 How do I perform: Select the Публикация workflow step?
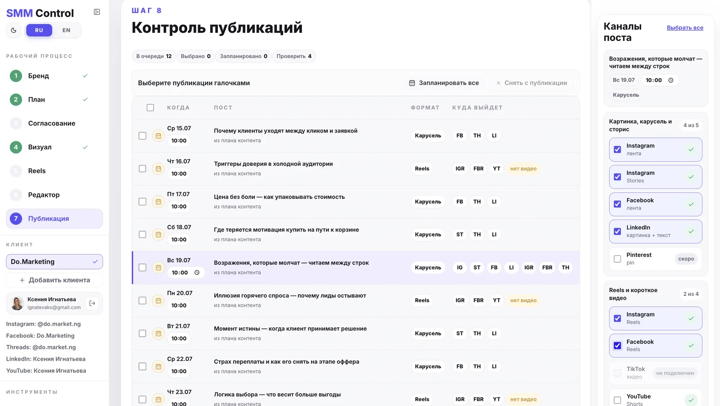click(54, 219)
